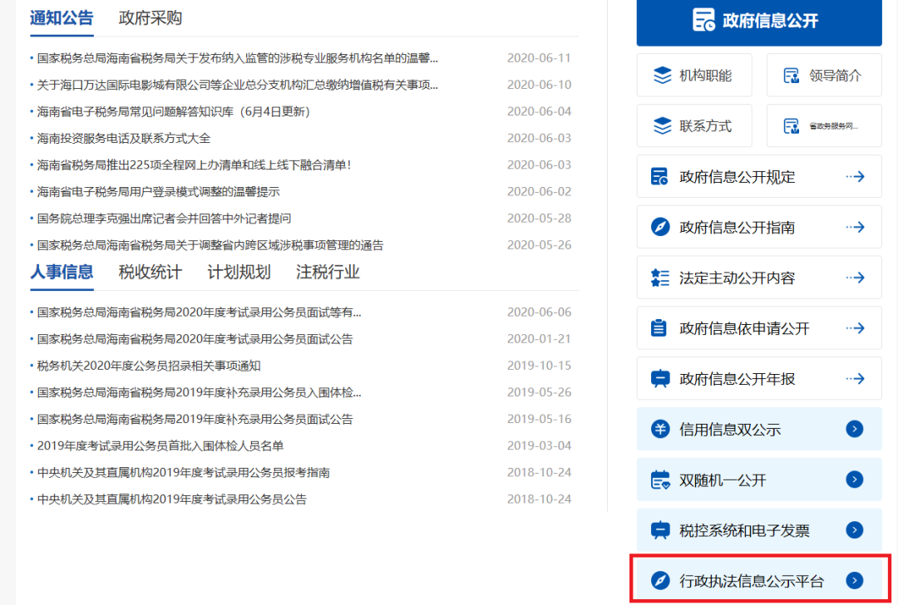This screenshot has height=605, width=898.
Task: Click the 省政务服务网 document icon
Action: coord(792,126)
